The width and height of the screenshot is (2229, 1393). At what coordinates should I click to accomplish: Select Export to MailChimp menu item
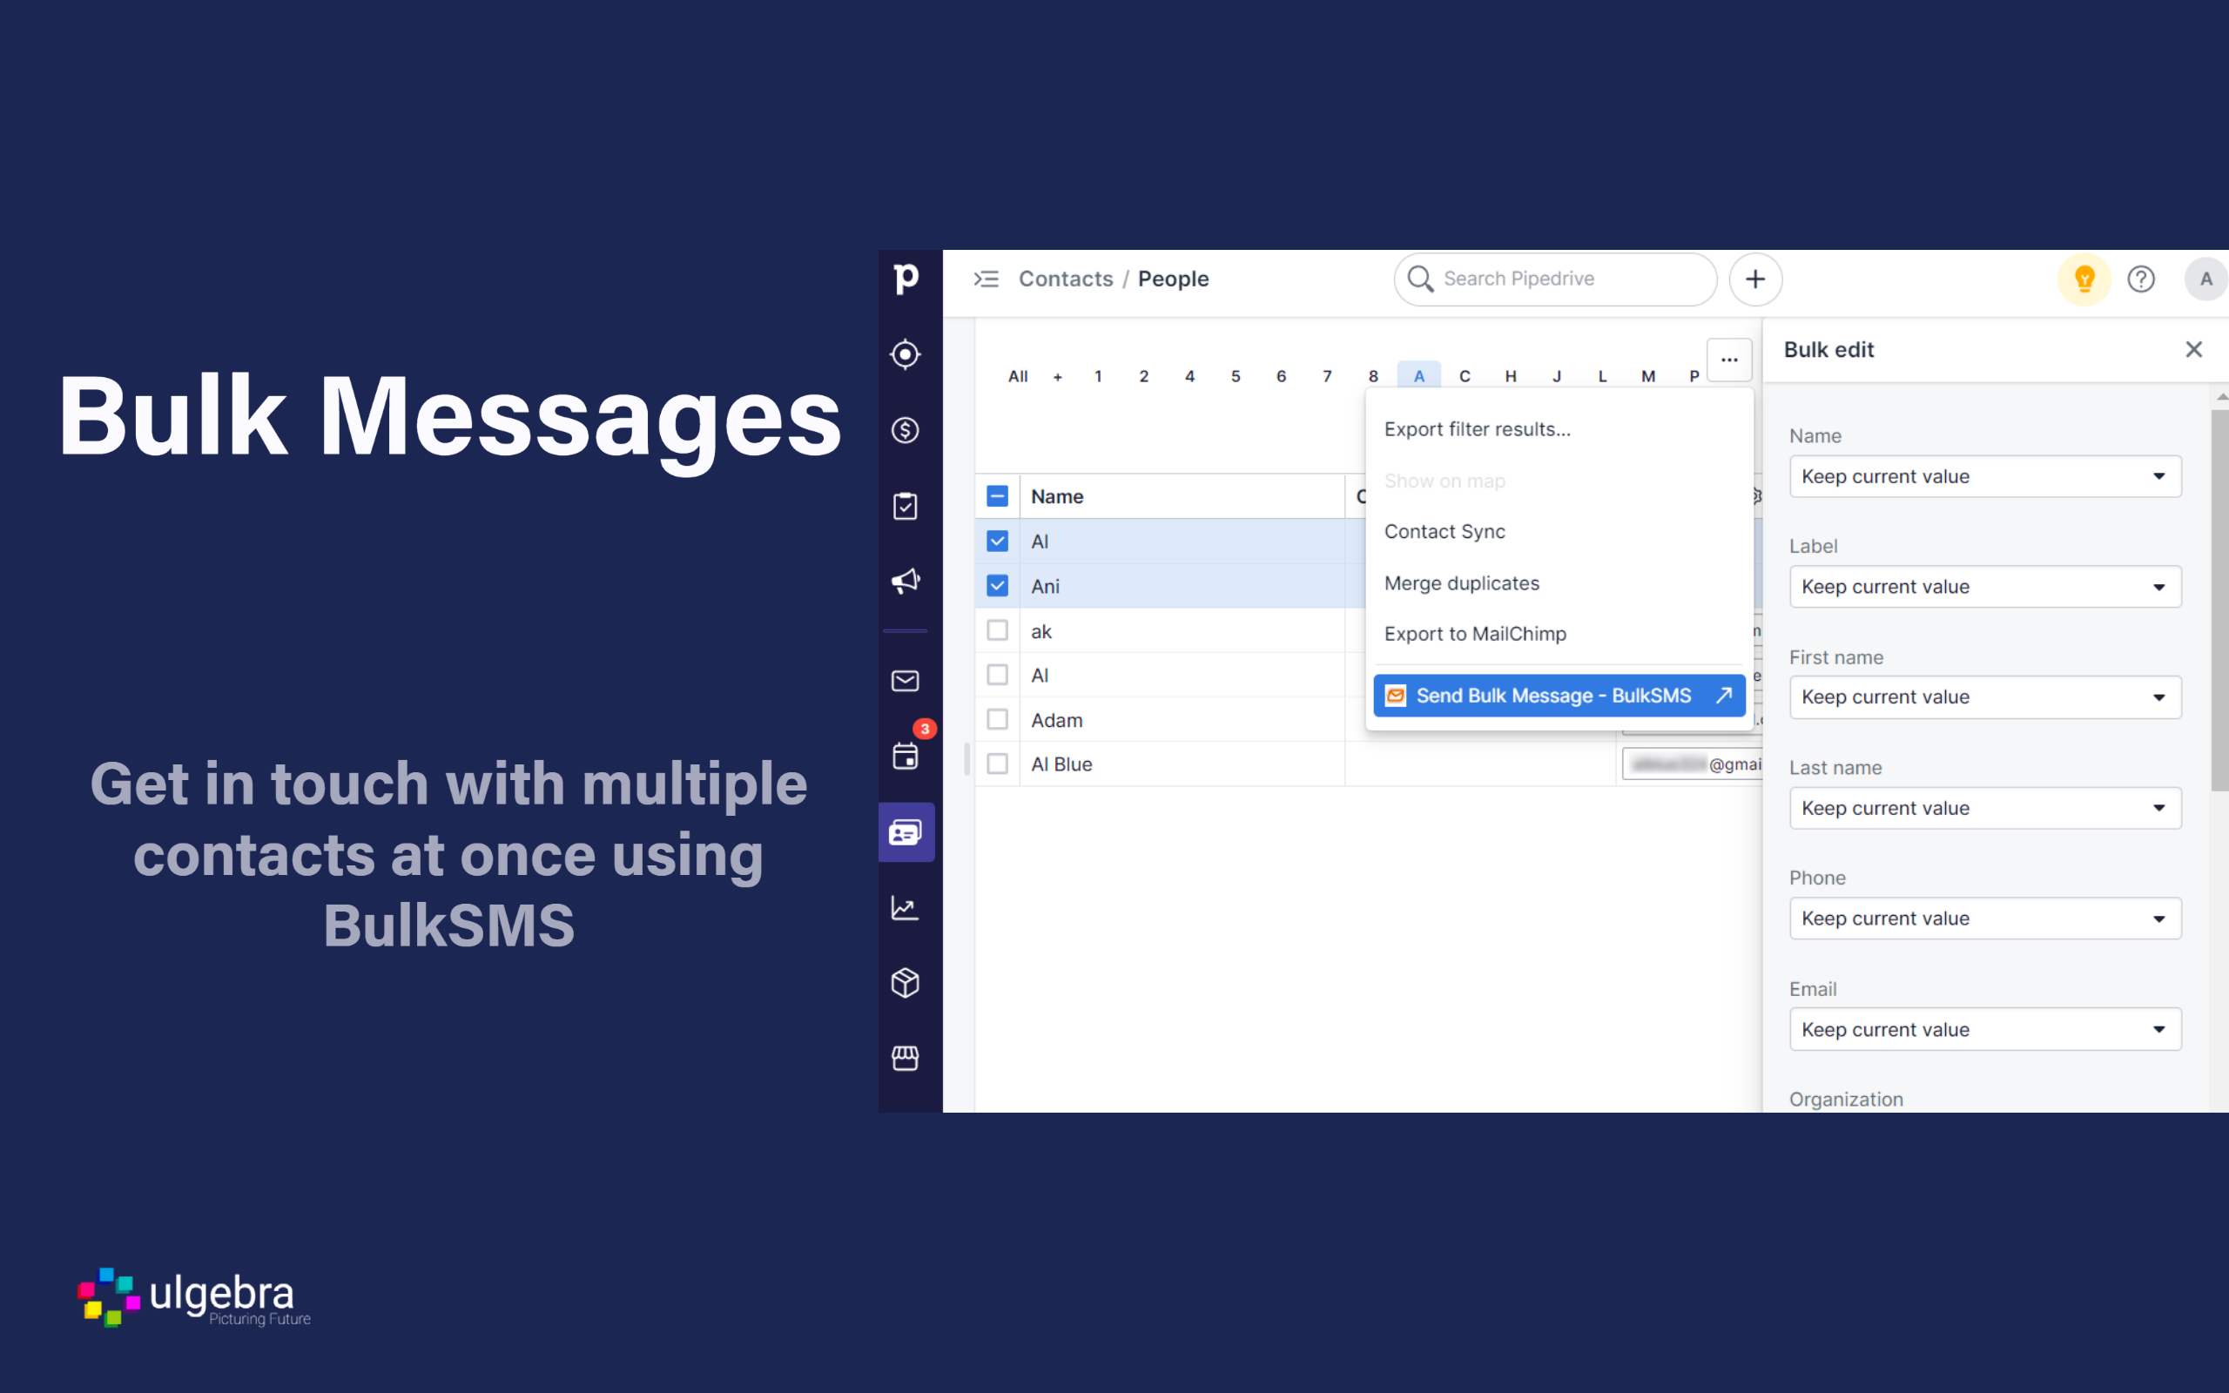coord(1559,634)
